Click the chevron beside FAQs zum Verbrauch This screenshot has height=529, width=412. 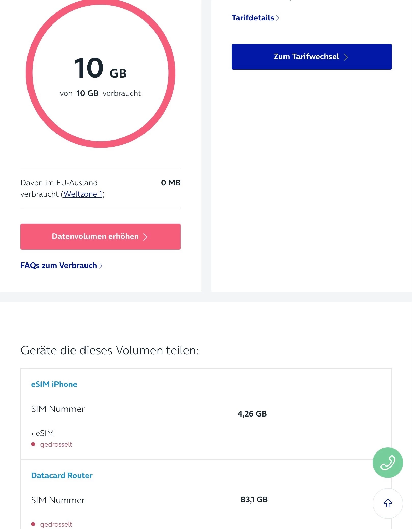101,266
